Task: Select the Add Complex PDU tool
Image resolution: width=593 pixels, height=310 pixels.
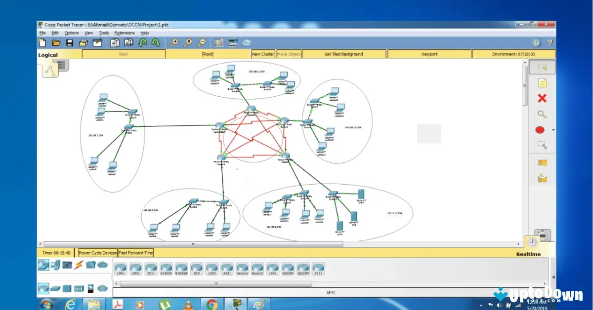Action: (542, 178)
